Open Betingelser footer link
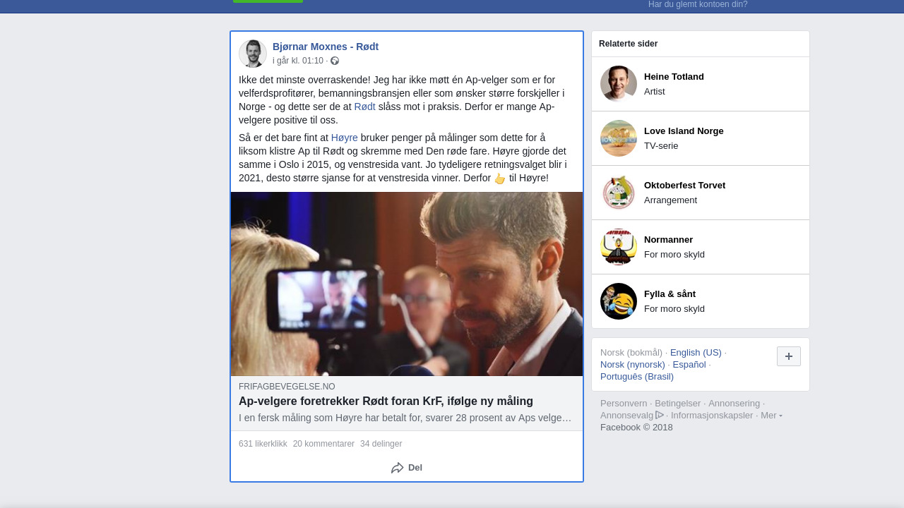This screenshot has width=904, height=508. [678, 404]
